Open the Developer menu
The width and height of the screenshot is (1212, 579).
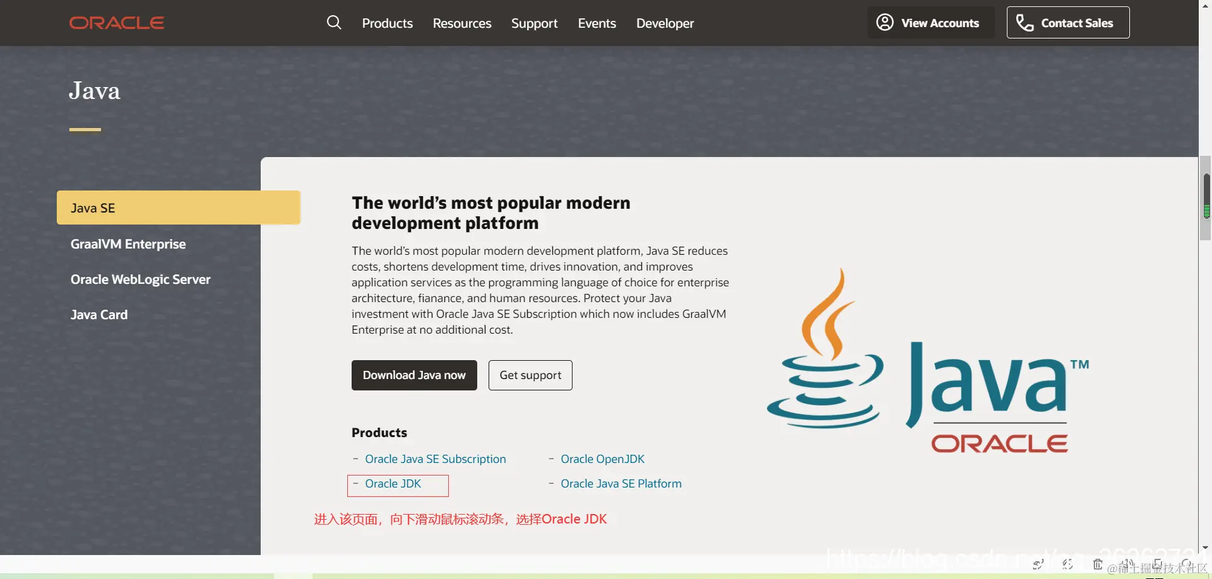click(665, 23)
